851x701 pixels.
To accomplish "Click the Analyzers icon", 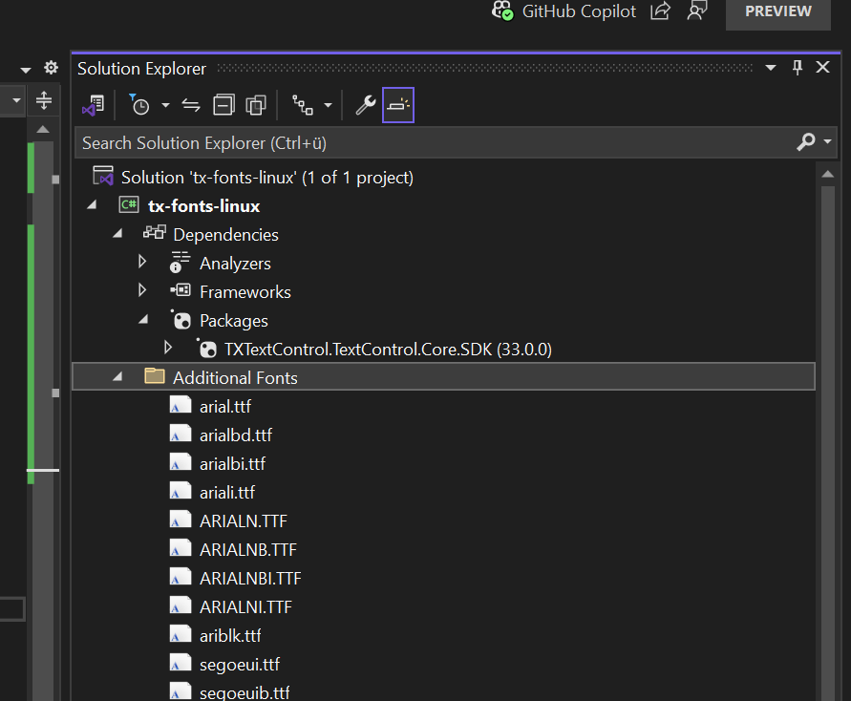I will click(x=181, y=262).
